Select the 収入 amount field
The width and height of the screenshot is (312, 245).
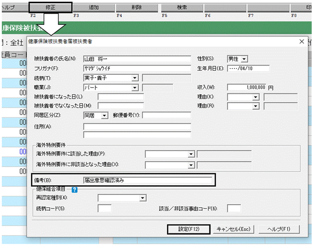click(x=247, y=87)
